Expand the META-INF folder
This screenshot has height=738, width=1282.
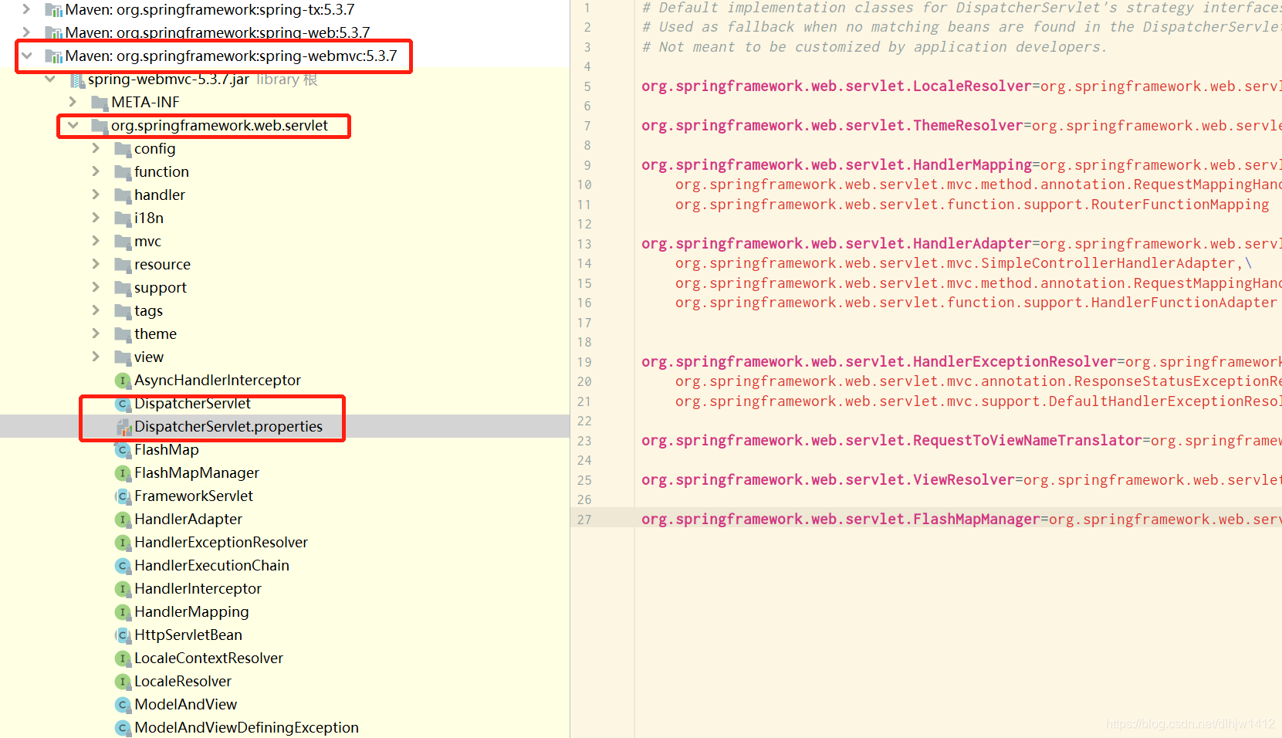72,102
